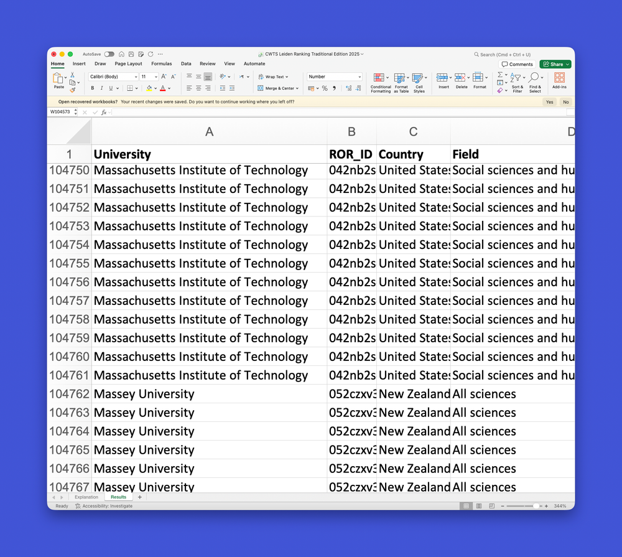Click No on recovered workbooks banner
Viewport: 622px width, 557px height.
click(x=565, y=102)
